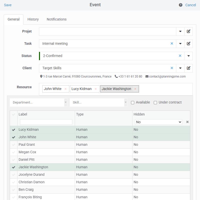200x200 pixels.
Task: Open the Projet dropdown arrow
Action: [180, 31]
